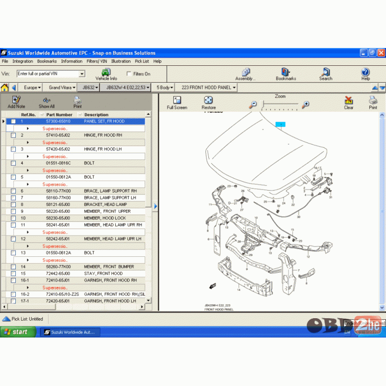This screenshot has height=386, width=386.
Task: Clear the illustration selection
Action: pyautogui.click(x=348, y=103)
